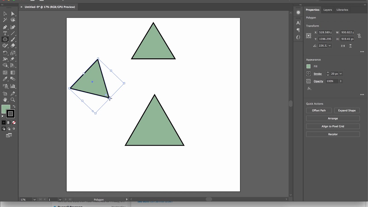Set the transform reference point locator
368x207 pixels.
[x=308, y=36]
